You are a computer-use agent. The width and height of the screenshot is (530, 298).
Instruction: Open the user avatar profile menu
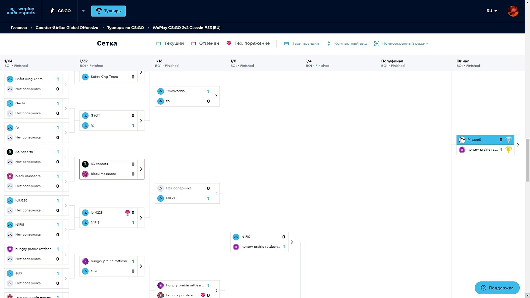(513, 11)
